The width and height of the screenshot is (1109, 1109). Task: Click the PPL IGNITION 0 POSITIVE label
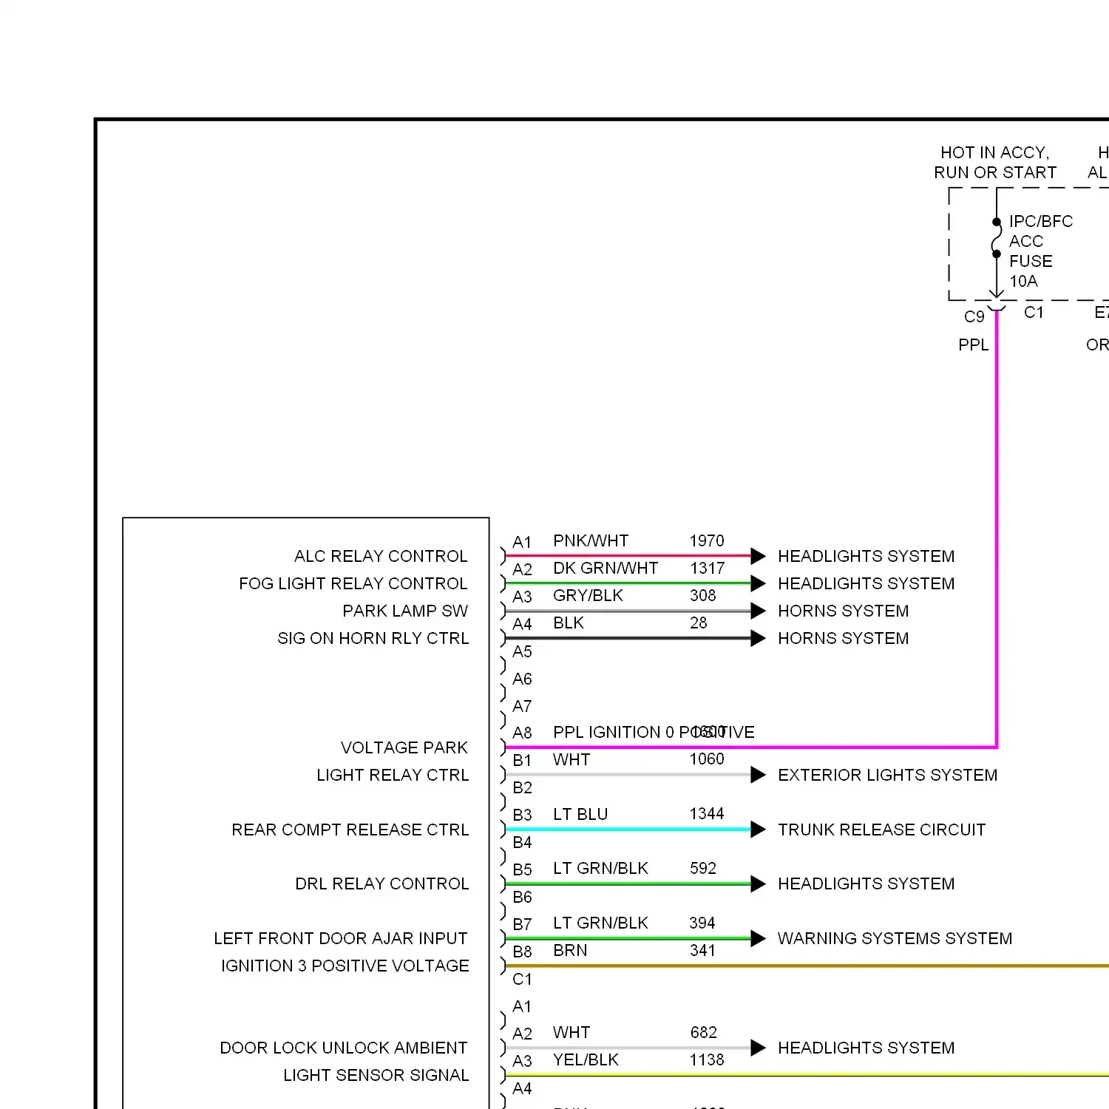click(x=654, y=732)
